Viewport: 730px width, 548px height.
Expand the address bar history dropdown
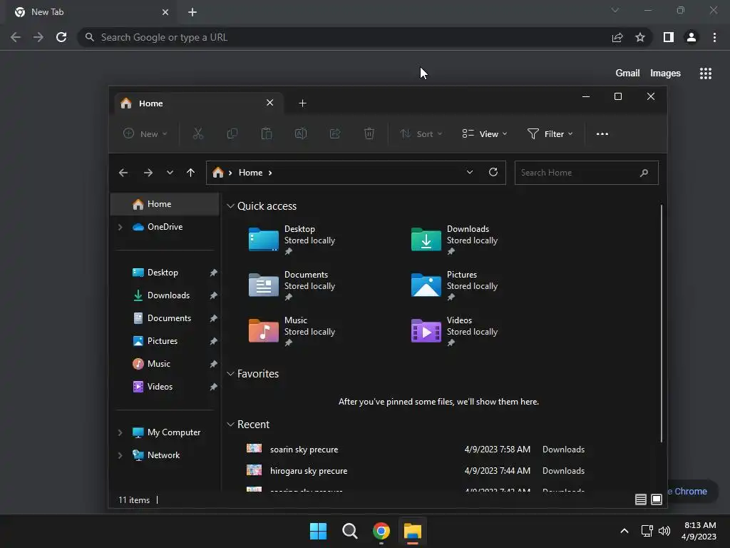click(x=470, y=173)
